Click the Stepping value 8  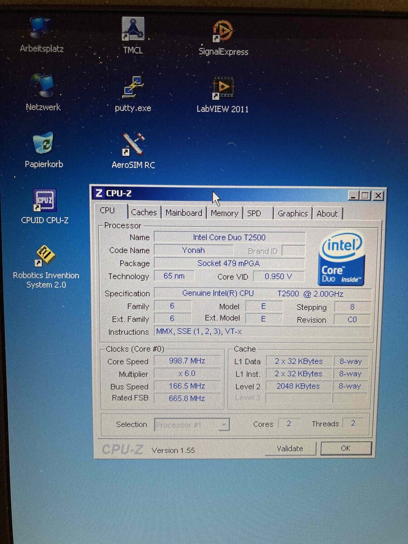353,307
